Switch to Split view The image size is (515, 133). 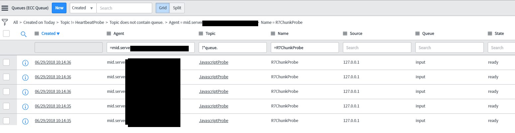pos(177,8)
